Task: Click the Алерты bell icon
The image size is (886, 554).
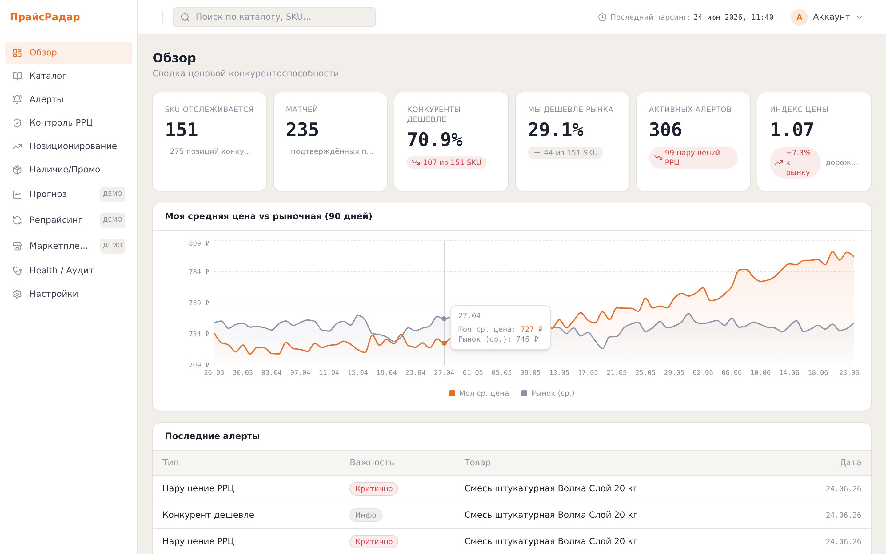Action: [x=17, y=99]
